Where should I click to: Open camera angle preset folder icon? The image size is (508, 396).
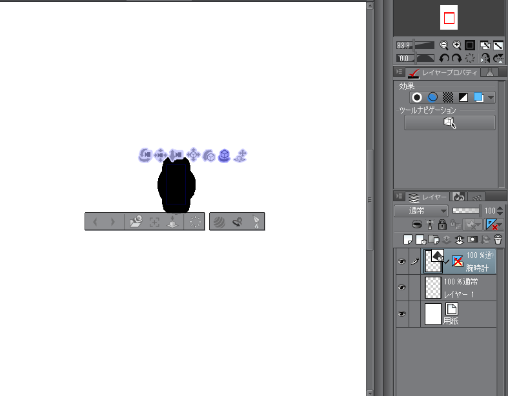pyautogui.click(x=136, y=222)
